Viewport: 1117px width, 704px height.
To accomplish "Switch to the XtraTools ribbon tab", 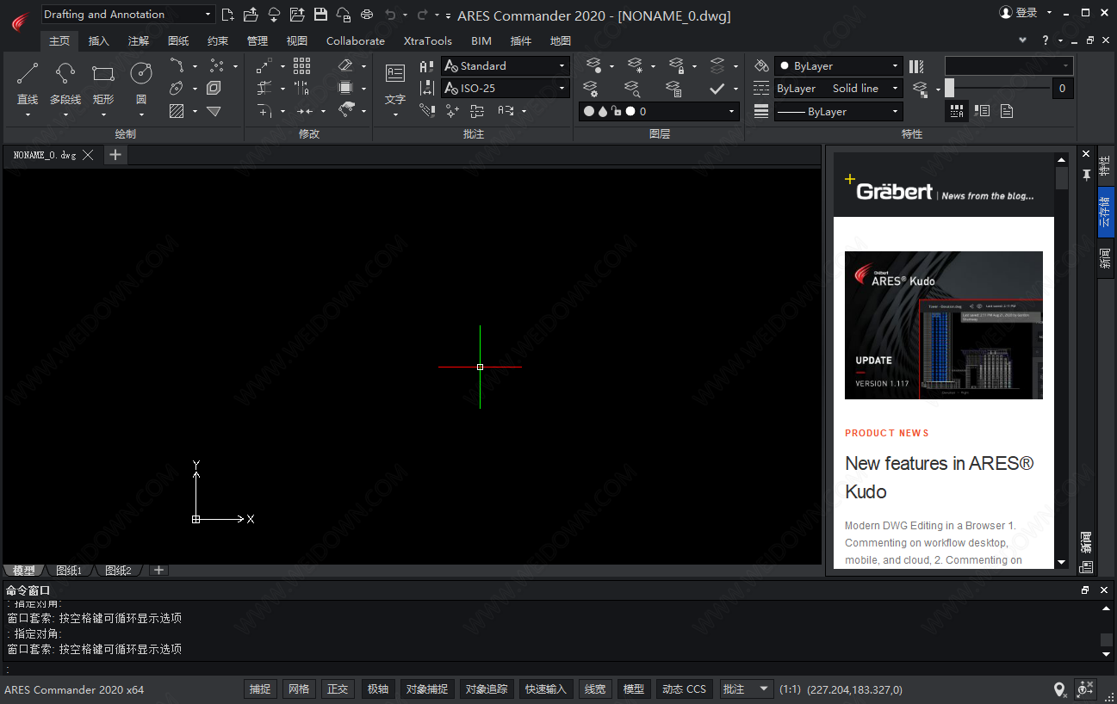I will pyautogui.click(x=428, y=40).
